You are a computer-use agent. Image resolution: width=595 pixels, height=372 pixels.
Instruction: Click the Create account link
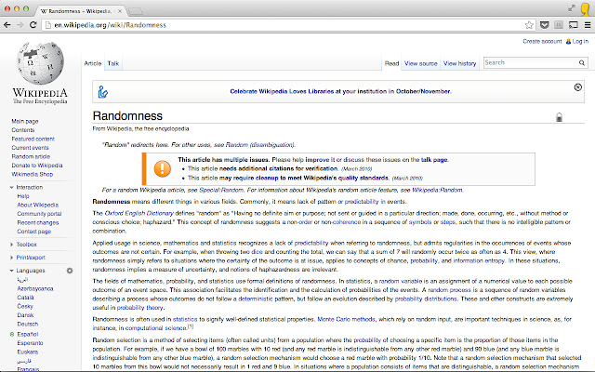[542, 41]
